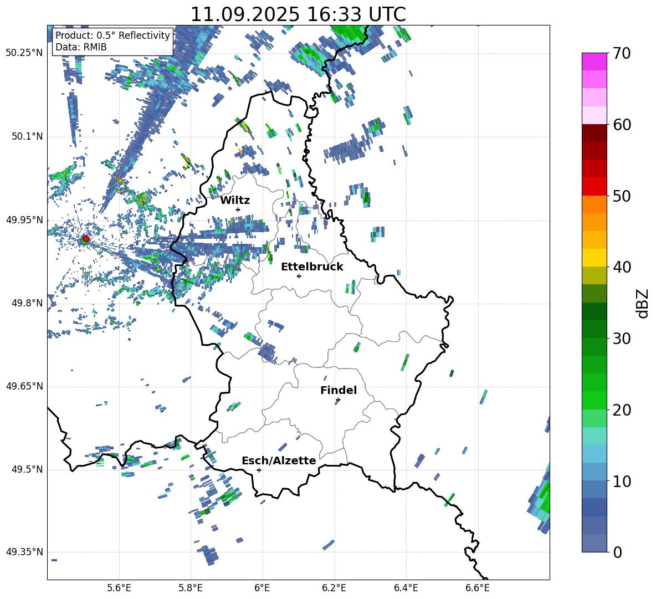Click the colorbar 30 tick label

[x=622, y=339]
